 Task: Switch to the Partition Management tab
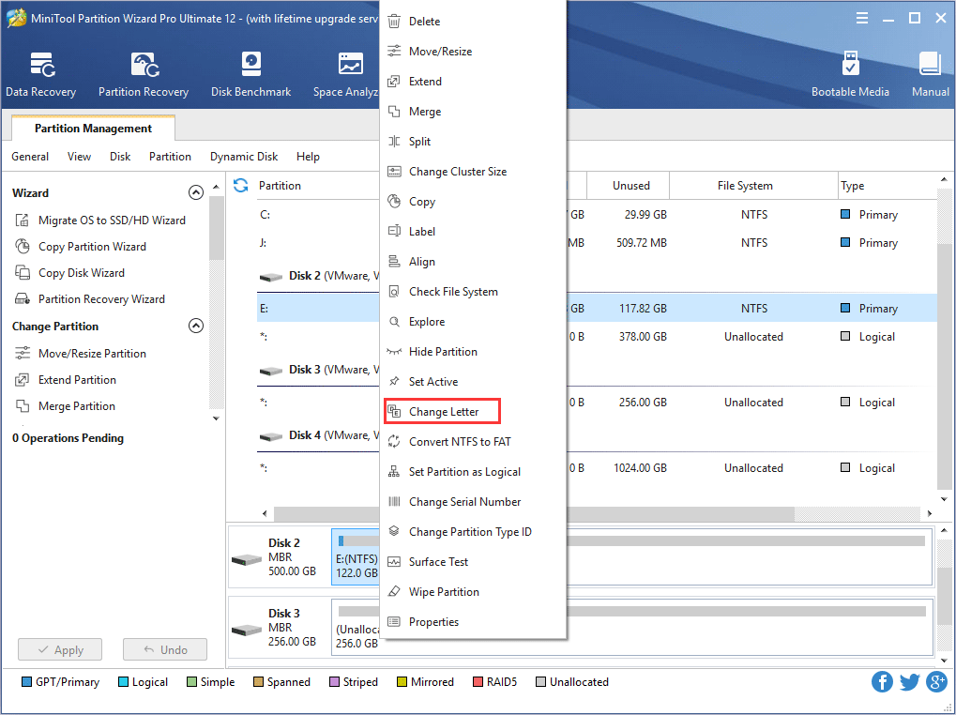[91, 128]
